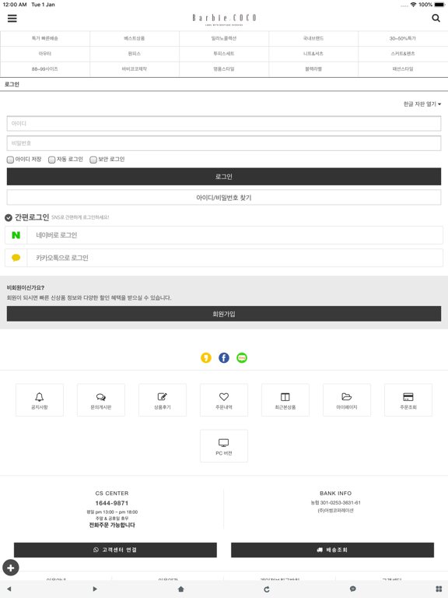Open the Facebook social icon
448x598 pixels.
click(224, 357)
